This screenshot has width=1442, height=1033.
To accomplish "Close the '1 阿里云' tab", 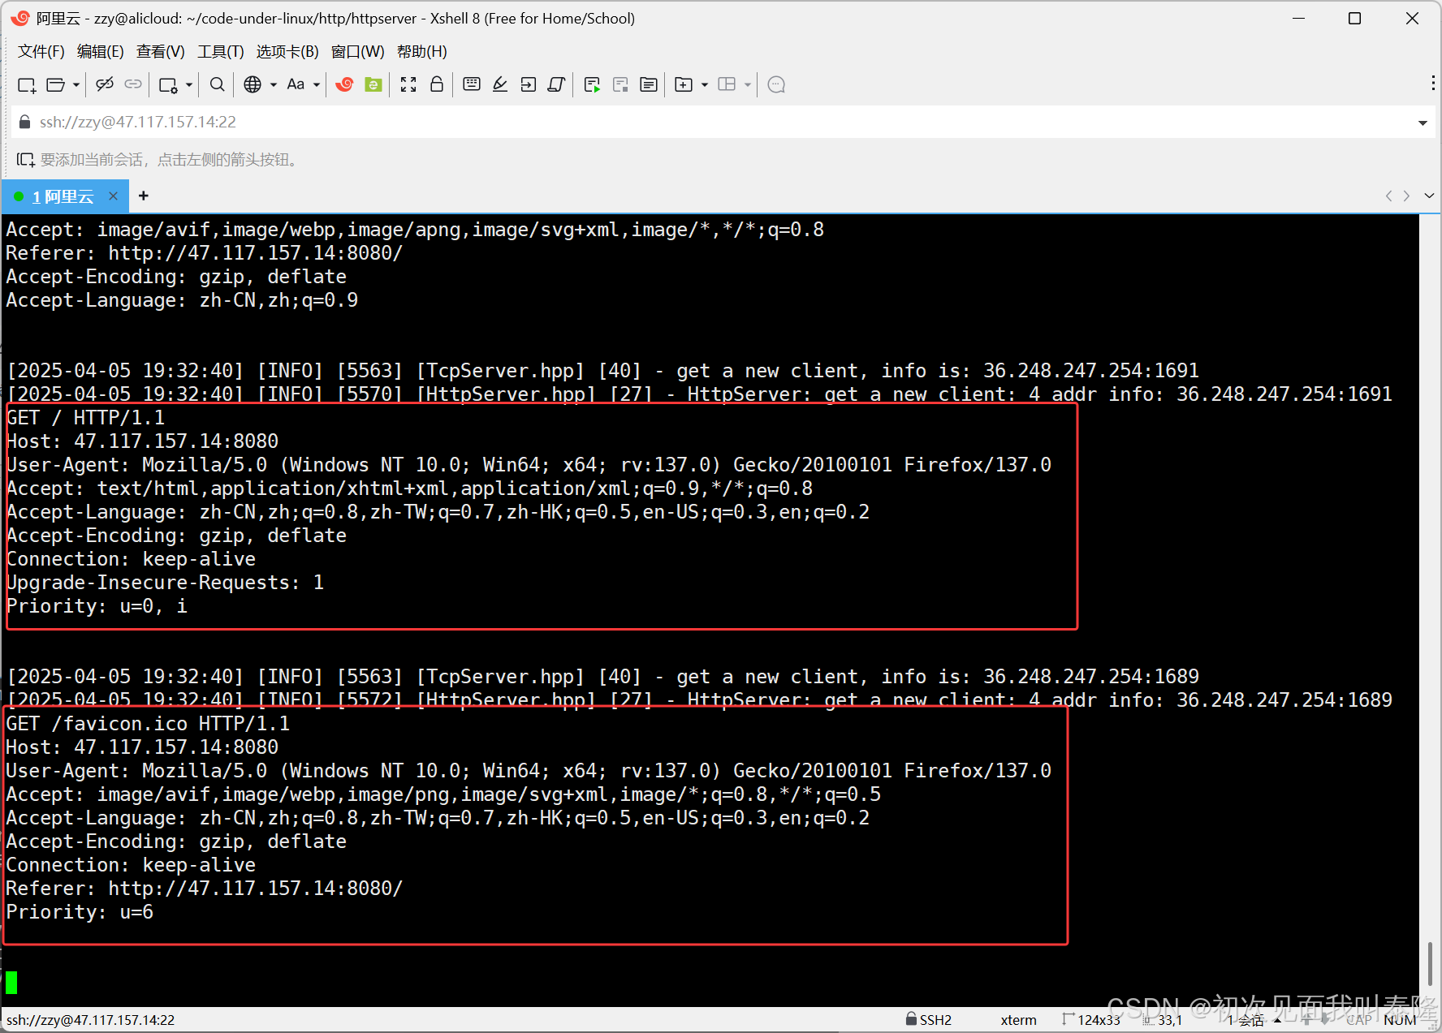I will coord(114,196).
